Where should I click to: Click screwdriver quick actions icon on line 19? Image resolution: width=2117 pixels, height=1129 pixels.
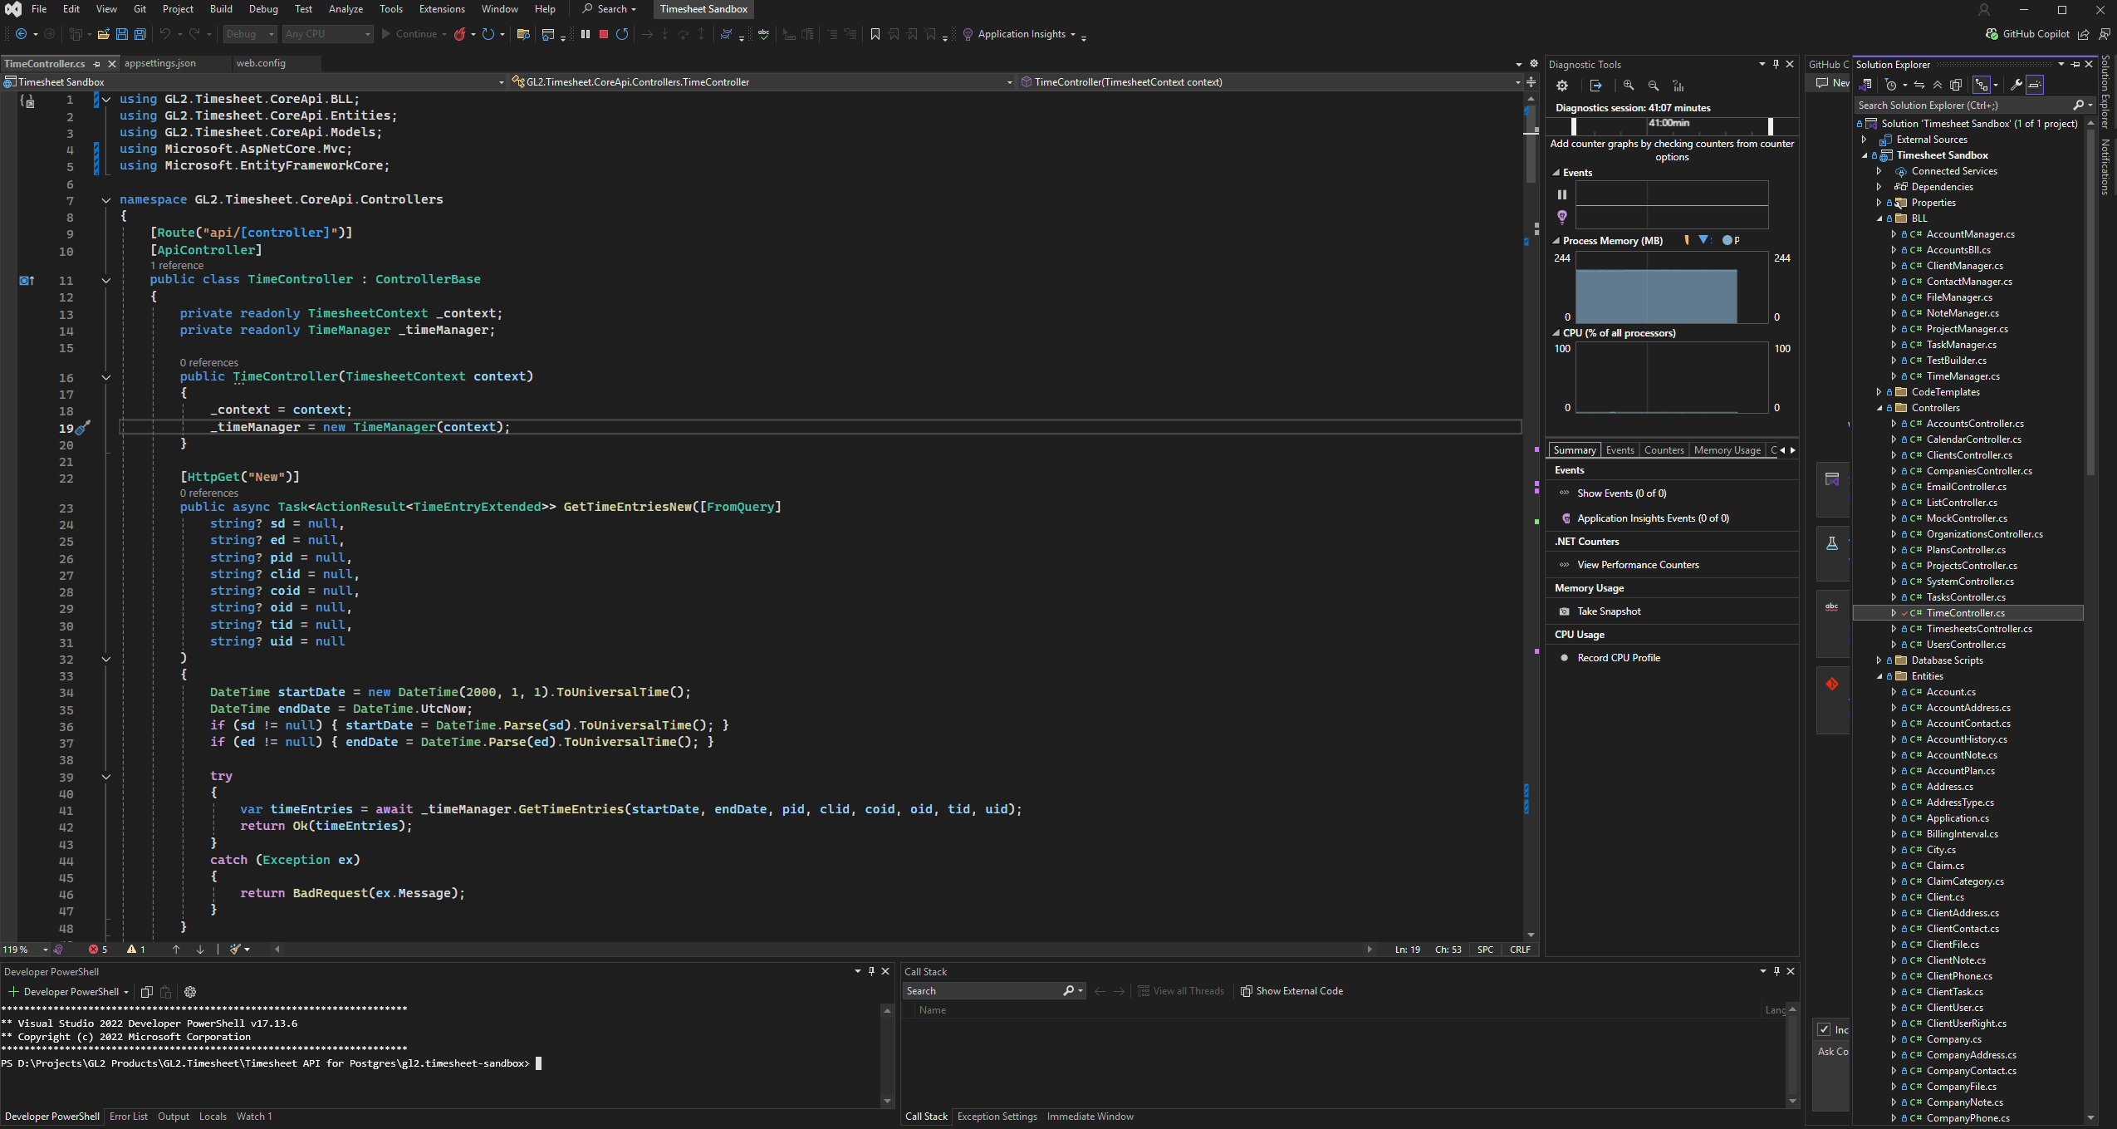pos(82,428)
